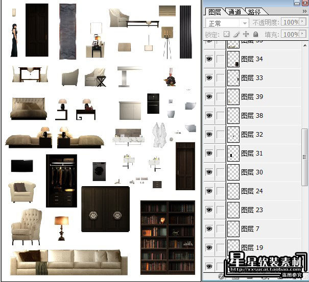
Task: Select the layer 34 thumbnail
Action: click(x=233, y=59)
